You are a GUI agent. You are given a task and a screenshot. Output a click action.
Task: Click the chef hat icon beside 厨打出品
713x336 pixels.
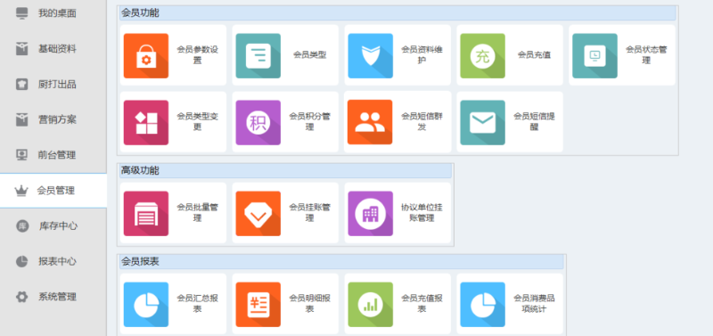(x=21, y=84)
